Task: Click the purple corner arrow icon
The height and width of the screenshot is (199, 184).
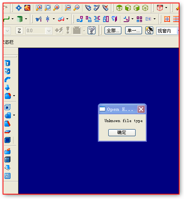Action: [x=126, y=19]
